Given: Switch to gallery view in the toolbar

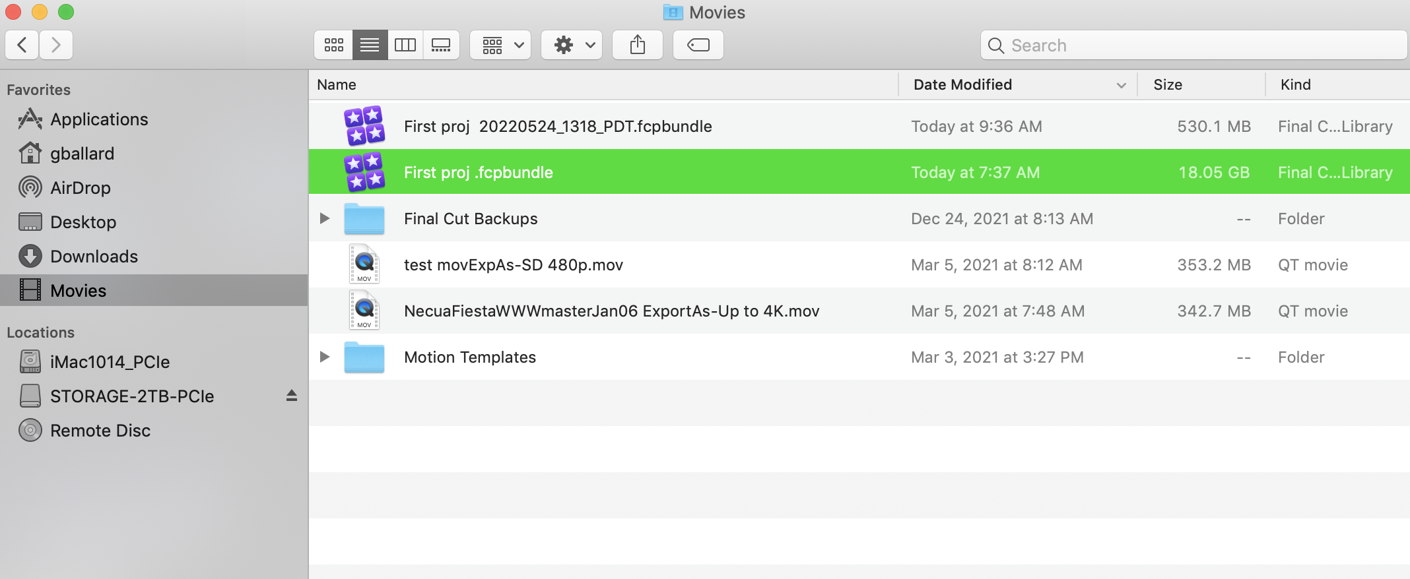Looking at the screenshot, I should [441, 45].
